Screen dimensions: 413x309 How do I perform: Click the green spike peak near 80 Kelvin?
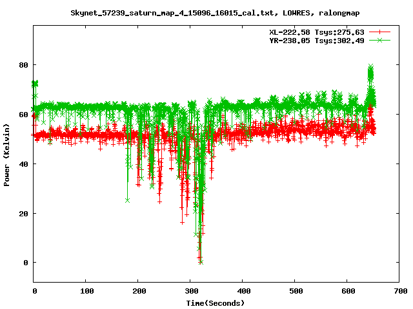(x=370, y=66)
